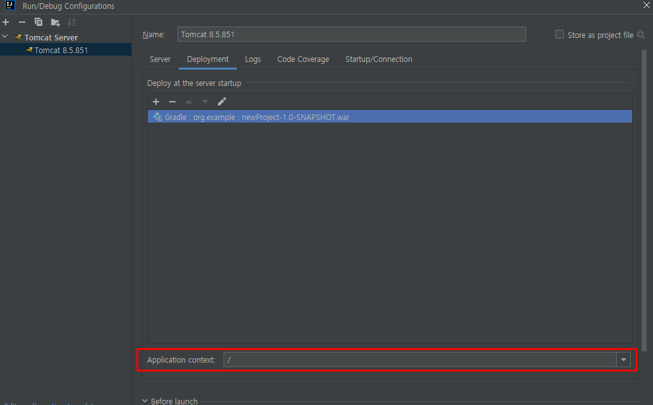Click the Tomcat icon beside Tomcat Server

(x=18, y=37)
